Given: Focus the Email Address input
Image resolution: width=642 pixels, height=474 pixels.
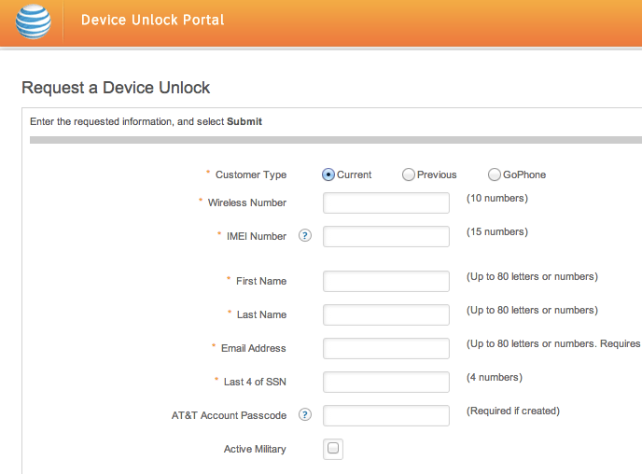Looking at the screenshot, I should click(x=386, y=348).
